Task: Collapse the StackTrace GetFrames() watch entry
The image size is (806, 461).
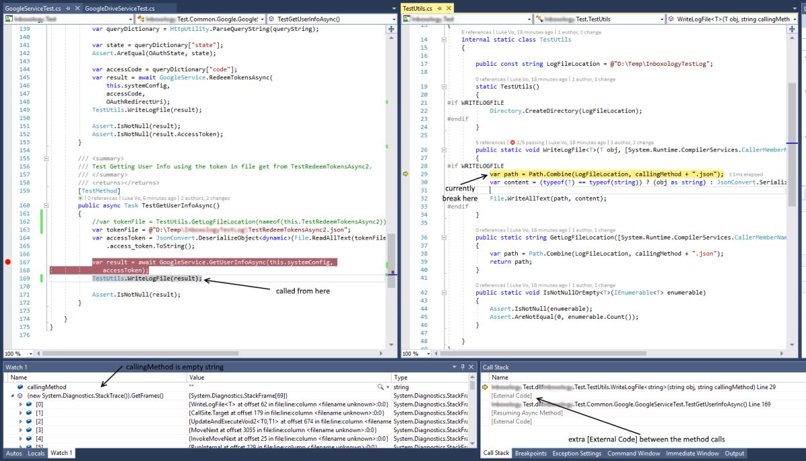Action: [x=13, y=396]
